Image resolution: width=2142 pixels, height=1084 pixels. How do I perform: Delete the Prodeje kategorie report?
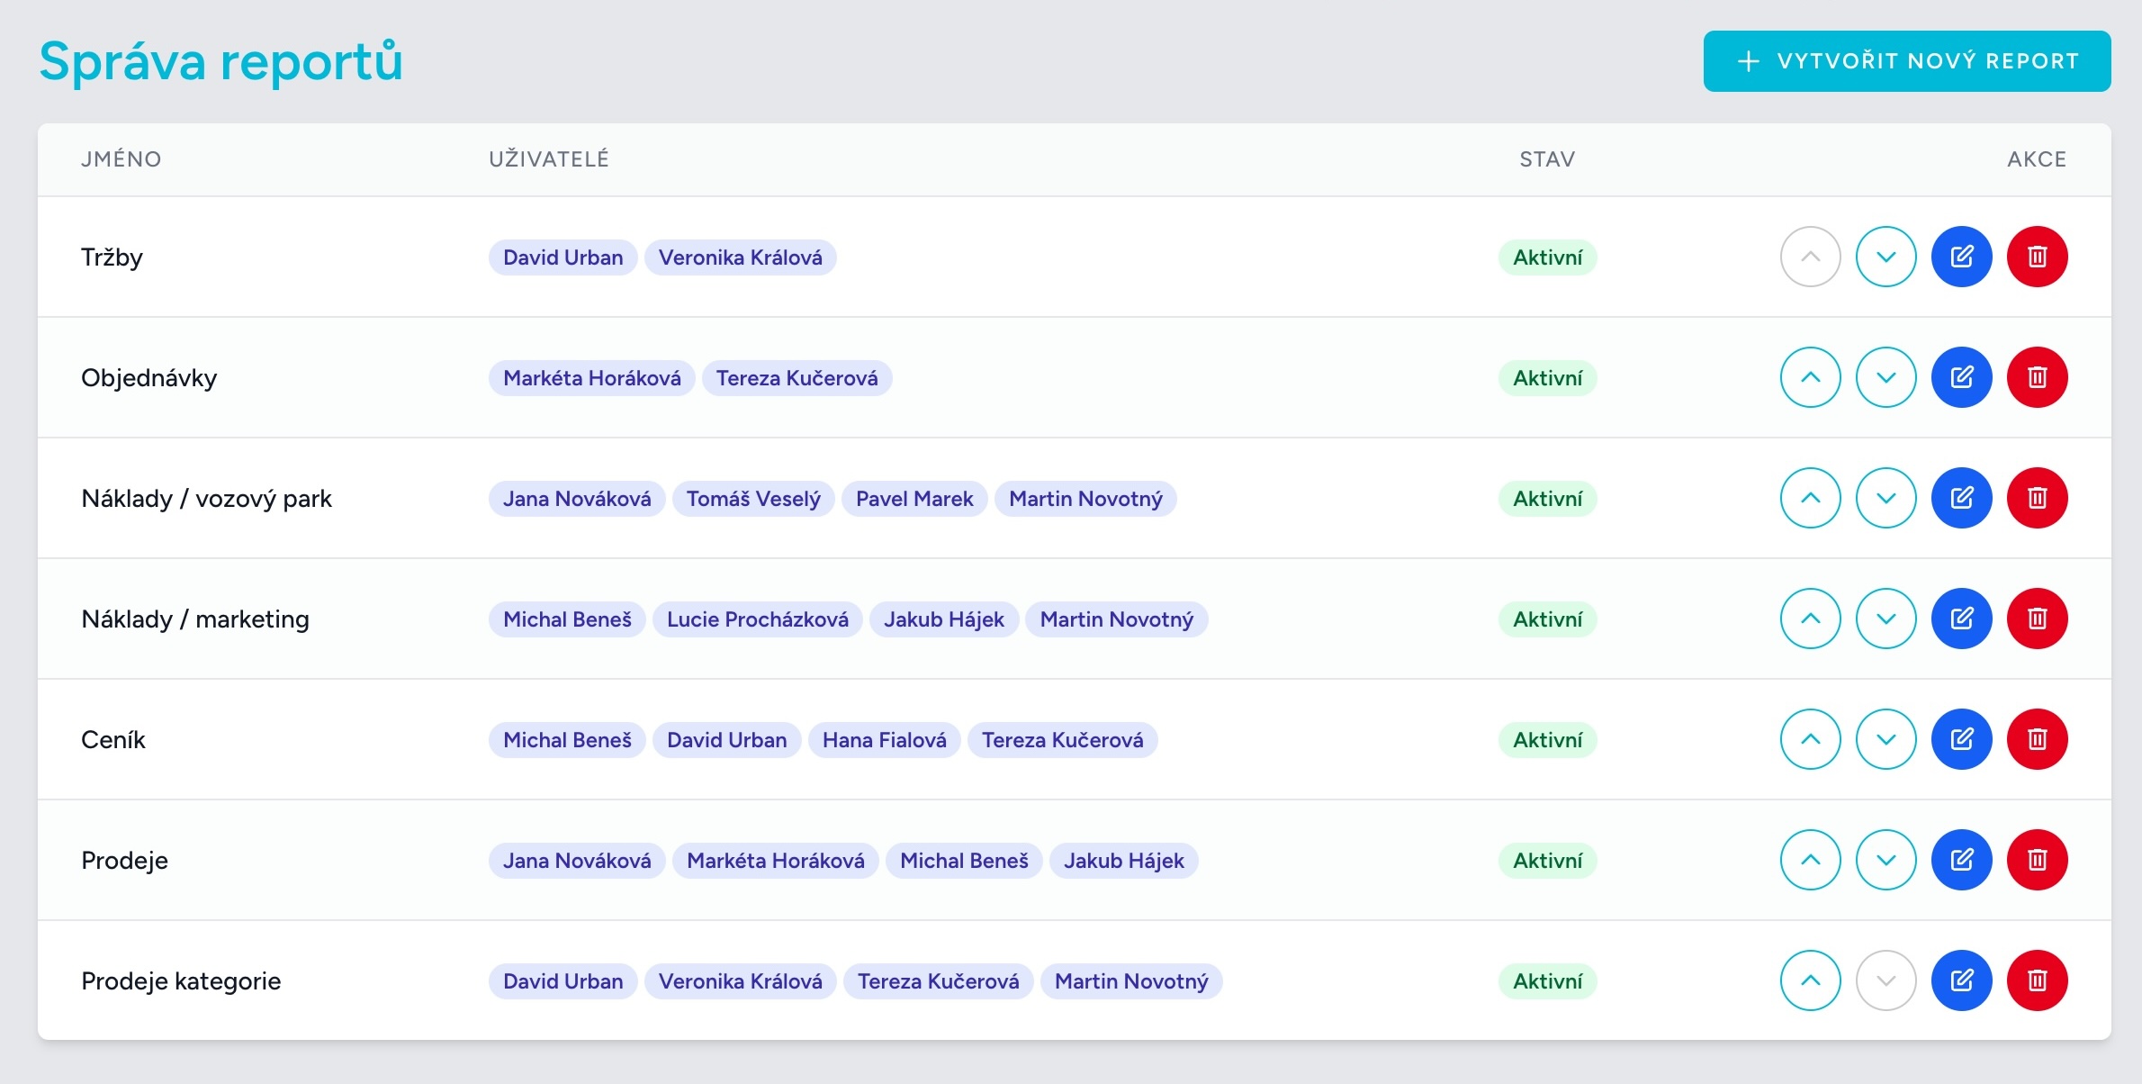pos(2037,980)
